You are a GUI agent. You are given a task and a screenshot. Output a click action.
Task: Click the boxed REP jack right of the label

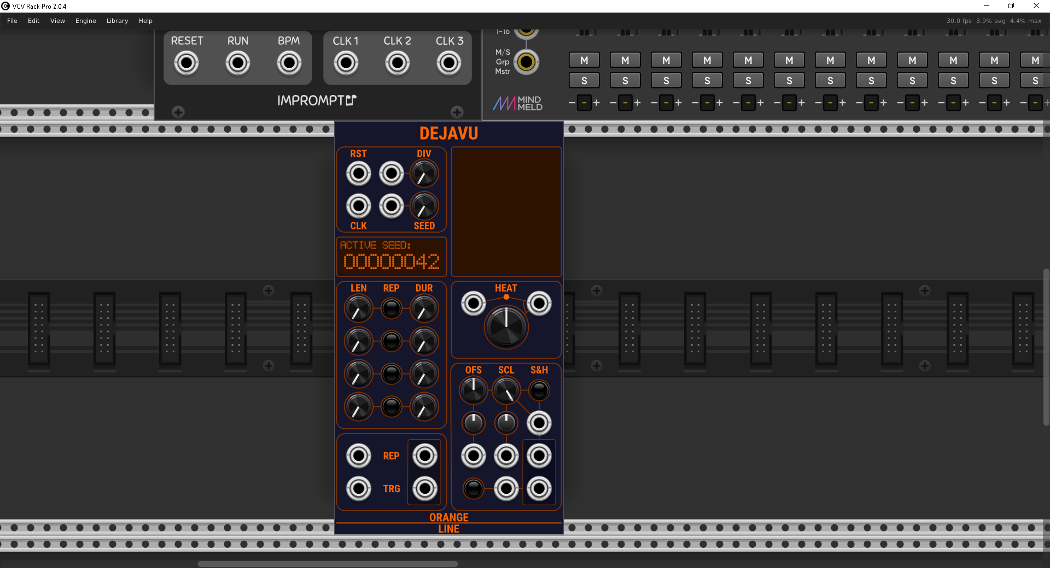tap(425, 455)
